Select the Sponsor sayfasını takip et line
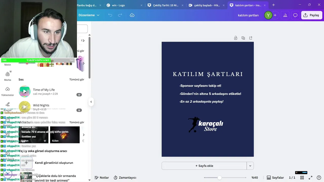This screenshot has width=324, height=182. pos(200,86)
